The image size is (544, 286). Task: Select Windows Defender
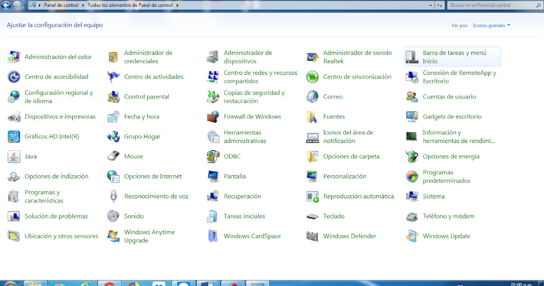click(x=350, y=236)
